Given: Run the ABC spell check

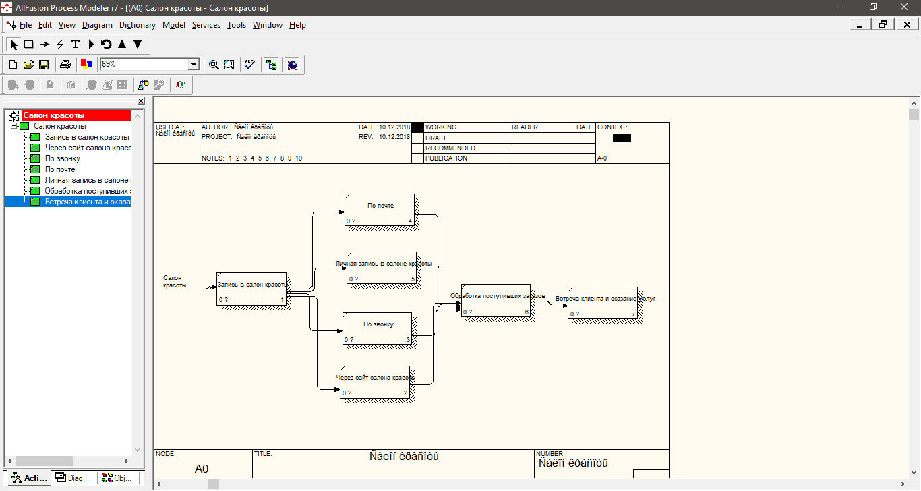Looking at the screenshot, I should click(x=250, y=65).
